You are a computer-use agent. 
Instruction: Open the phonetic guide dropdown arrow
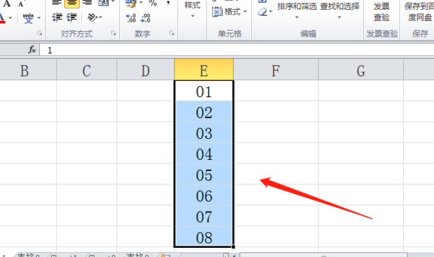pos(38,18)
